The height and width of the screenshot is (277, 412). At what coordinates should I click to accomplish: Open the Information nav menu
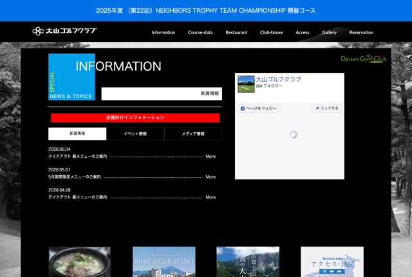coord(163,32)
